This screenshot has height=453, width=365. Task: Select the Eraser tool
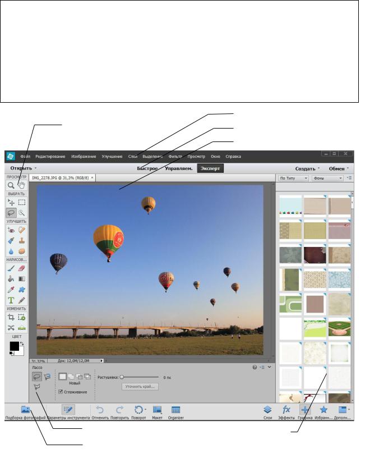tap(22, 268)
